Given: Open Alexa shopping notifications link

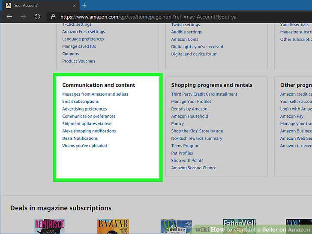Looking at the screenshot, I should pos(89,131).
